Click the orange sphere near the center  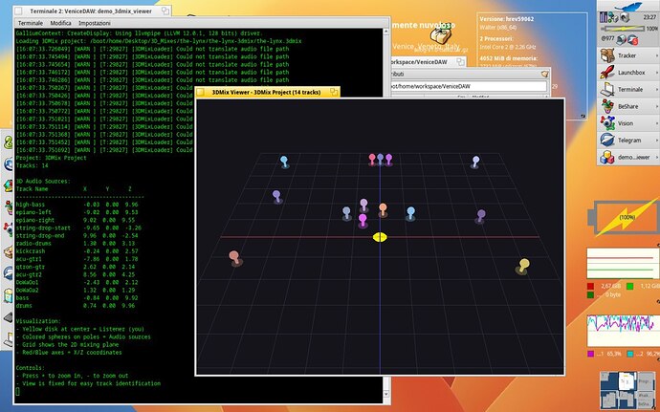(383, 207)
